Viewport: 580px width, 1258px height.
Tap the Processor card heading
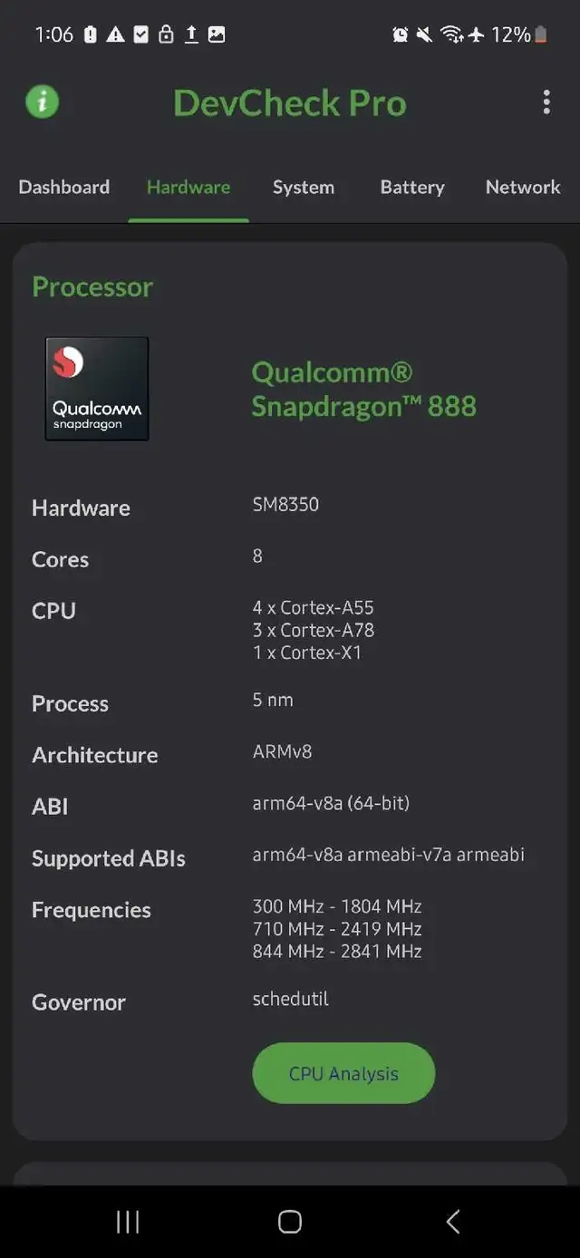point(92,286)
